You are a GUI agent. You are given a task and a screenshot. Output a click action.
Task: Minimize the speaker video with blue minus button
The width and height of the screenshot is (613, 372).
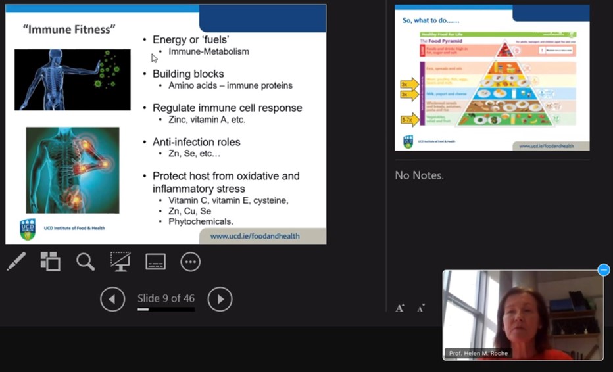pyautogui.click(x=603, y=270)
